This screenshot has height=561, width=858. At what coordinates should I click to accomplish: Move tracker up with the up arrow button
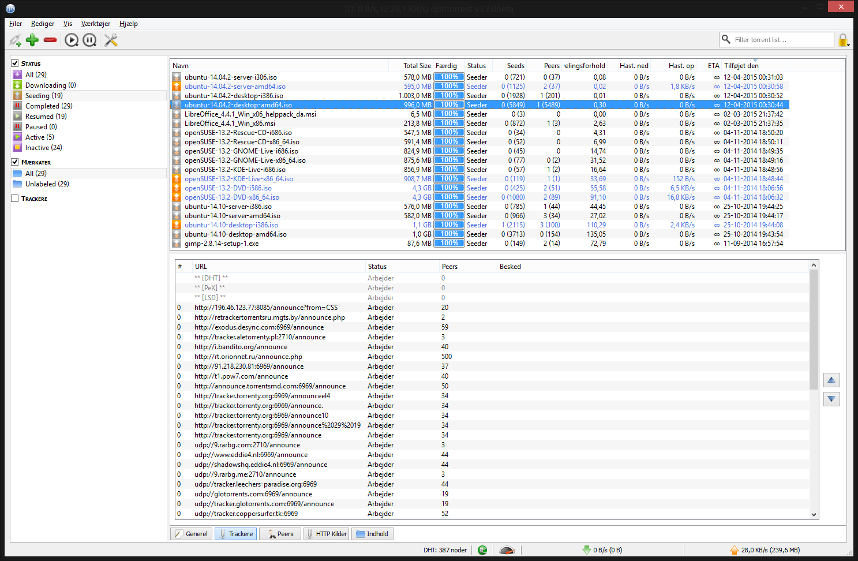point(831,380)
